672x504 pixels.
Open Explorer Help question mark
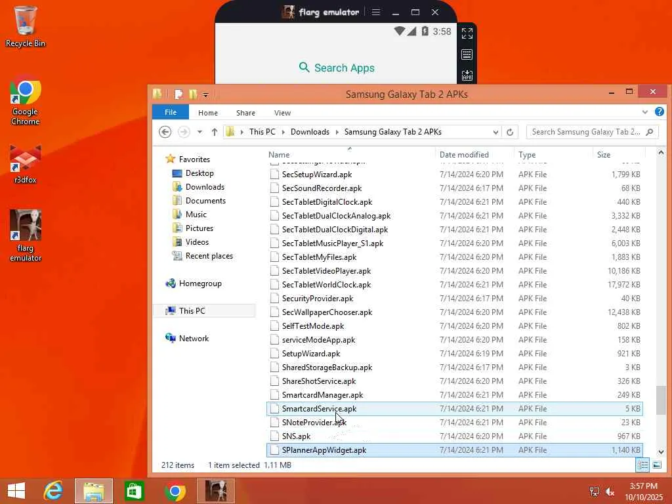pyautogui.click(x=660, y=112)
